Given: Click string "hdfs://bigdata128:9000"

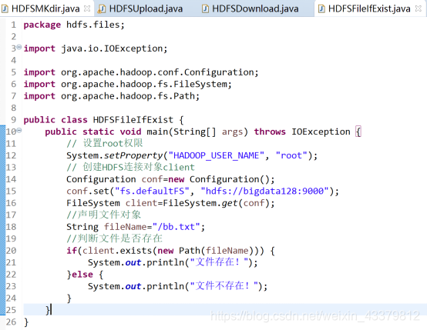Looking at the screenshot, I should point(265,192).
